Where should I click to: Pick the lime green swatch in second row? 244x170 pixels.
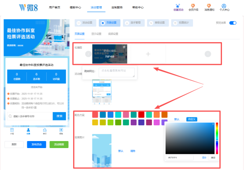tap(111, 122)
